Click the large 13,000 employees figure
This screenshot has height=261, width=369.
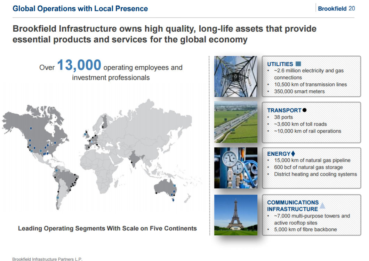[79, 65]
